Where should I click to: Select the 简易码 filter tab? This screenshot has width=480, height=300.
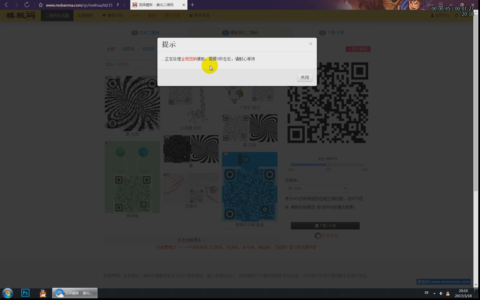tap(128, 49)
